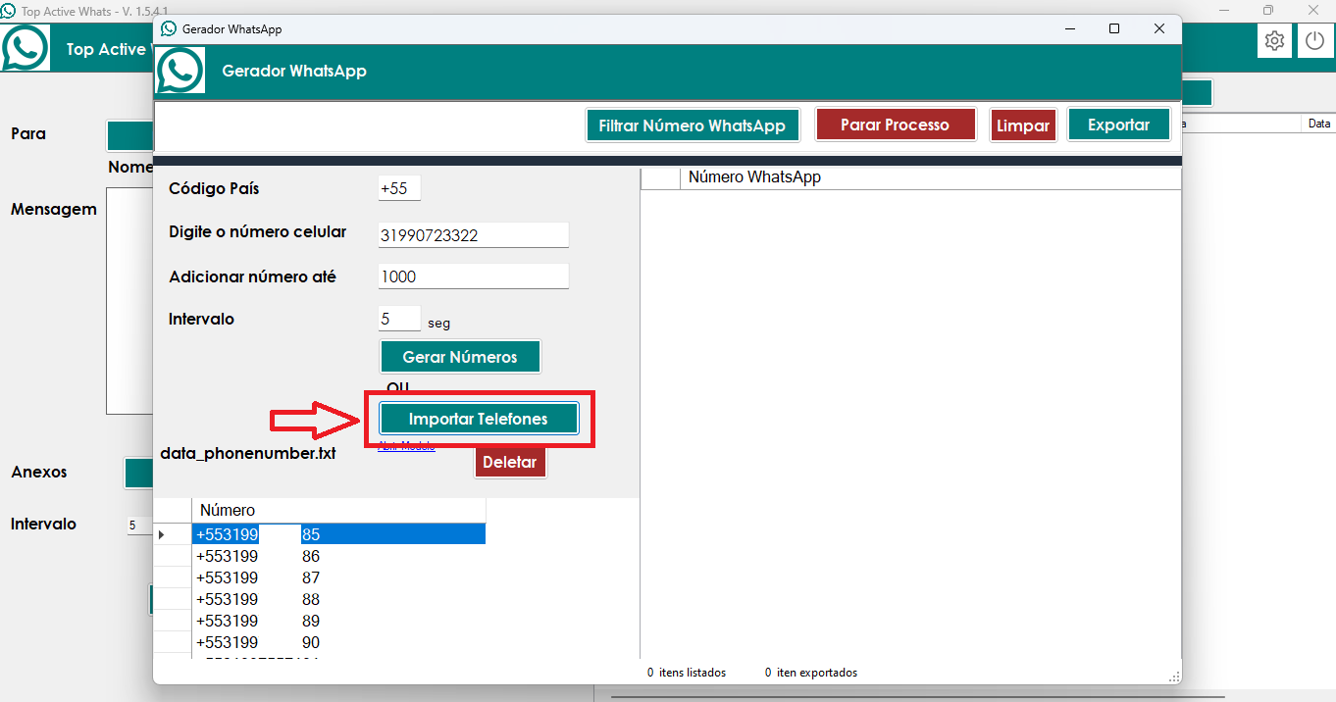This screenshot has width=1336, height=702.
Task: Click the Intervalo seconds field in Gerador WhatsApp
Action: pos(399,319)
